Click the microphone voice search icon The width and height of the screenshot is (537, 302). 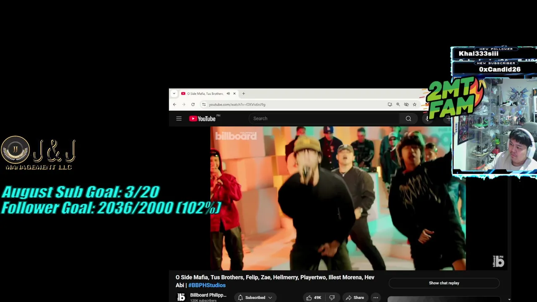tap(427, 119)
